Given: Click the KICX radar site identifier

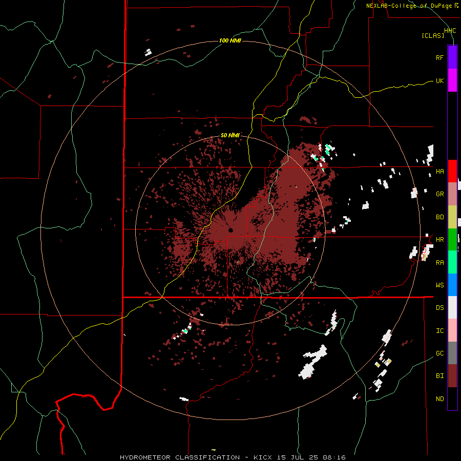Looking at the screenshot, I should (x=263, y=457).
